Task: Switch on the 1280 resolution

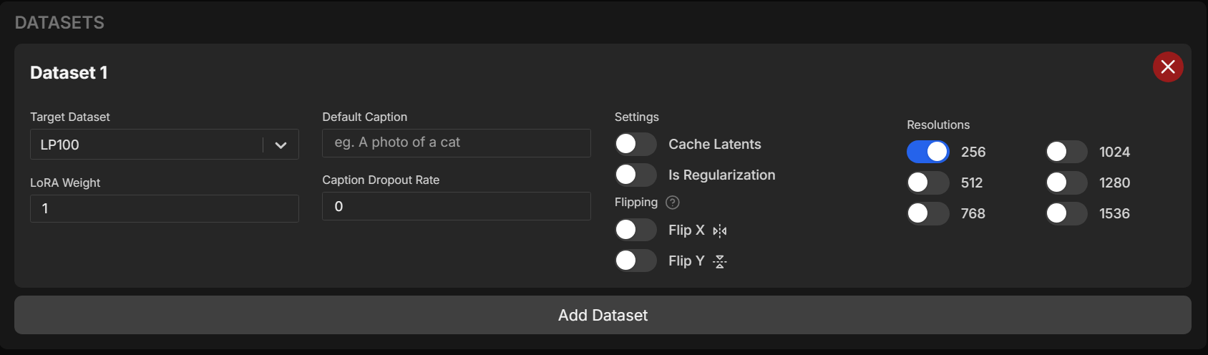Action: tap(1066, 183)
